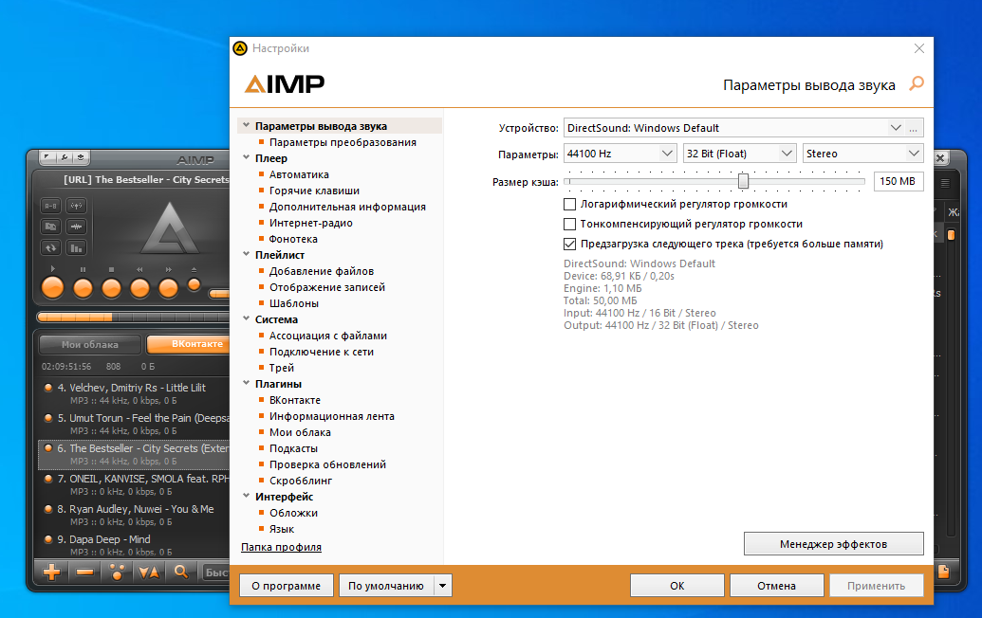
Task: Toggle the repeat arrows icon in player
Action: [x=50, y=247]
